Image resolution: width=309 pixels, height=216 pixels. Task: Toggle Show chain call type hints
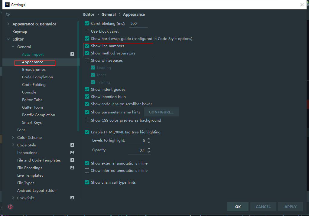(x=87, y=182)
